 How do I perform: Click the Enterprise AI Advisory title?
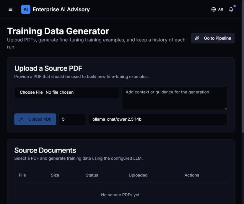click(x=61, y=9)
